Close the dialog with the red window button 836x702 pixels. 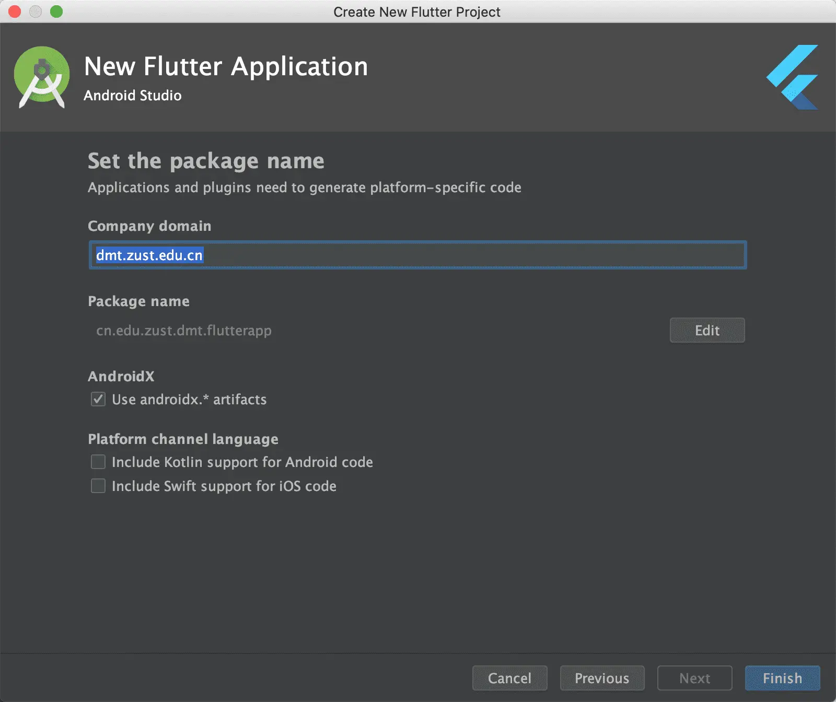[x=15, y=11]
